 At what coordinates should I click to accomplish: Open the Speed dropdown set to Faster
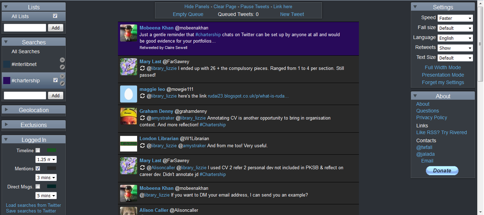click(455, 18)
